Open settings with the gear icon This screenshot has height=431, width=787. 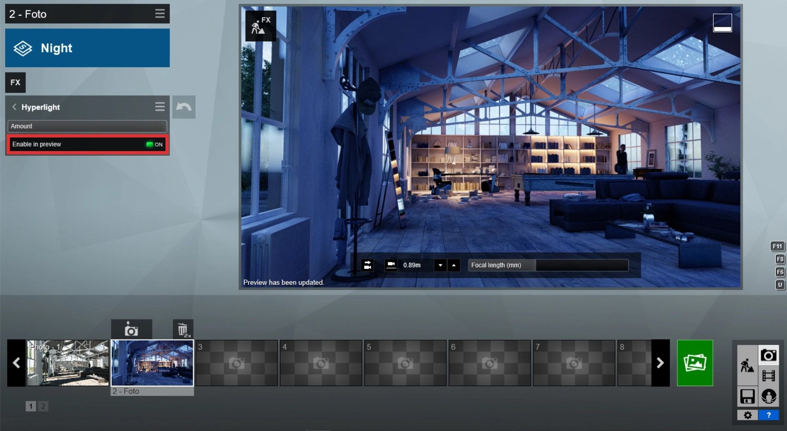tap(747, 415)
